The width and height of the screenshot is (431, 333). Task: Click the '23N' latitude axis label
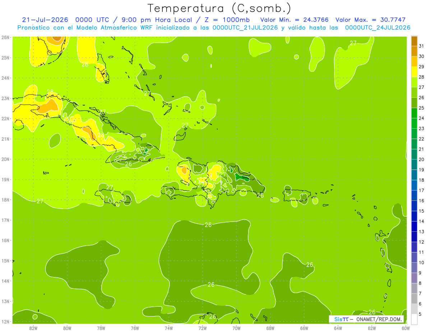tap(5, 98)
